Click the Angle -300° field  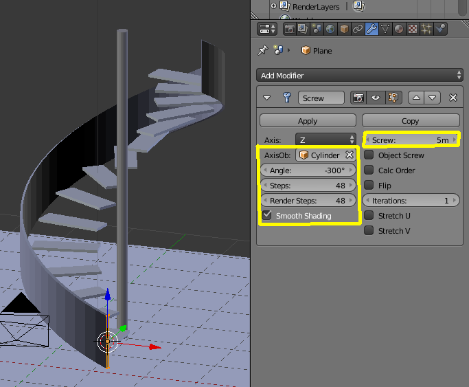(308, 170)
